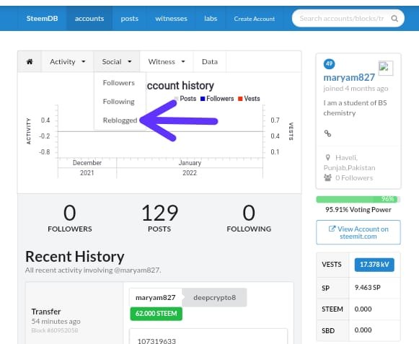Viewport: 419px width, 344px height.
Task: Click the 62.000 STEEM amount label
Action: tap(156, 314)
